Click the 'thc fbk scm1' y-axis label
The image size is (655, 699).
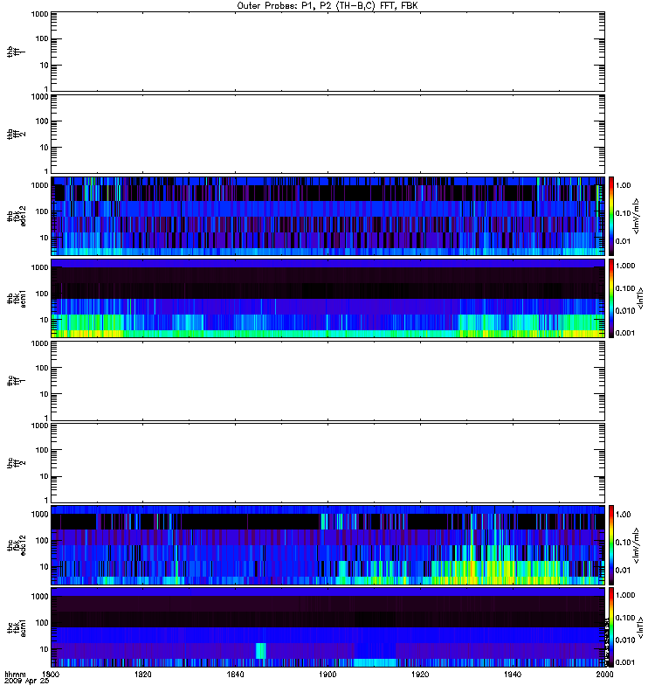coord(17,627)
